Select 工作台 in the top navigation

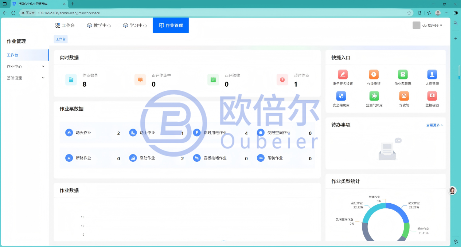[65, 26]
